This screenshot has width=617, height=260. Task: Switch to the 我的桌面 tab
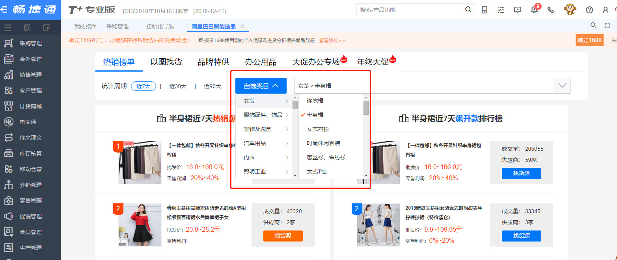(86, 26)
